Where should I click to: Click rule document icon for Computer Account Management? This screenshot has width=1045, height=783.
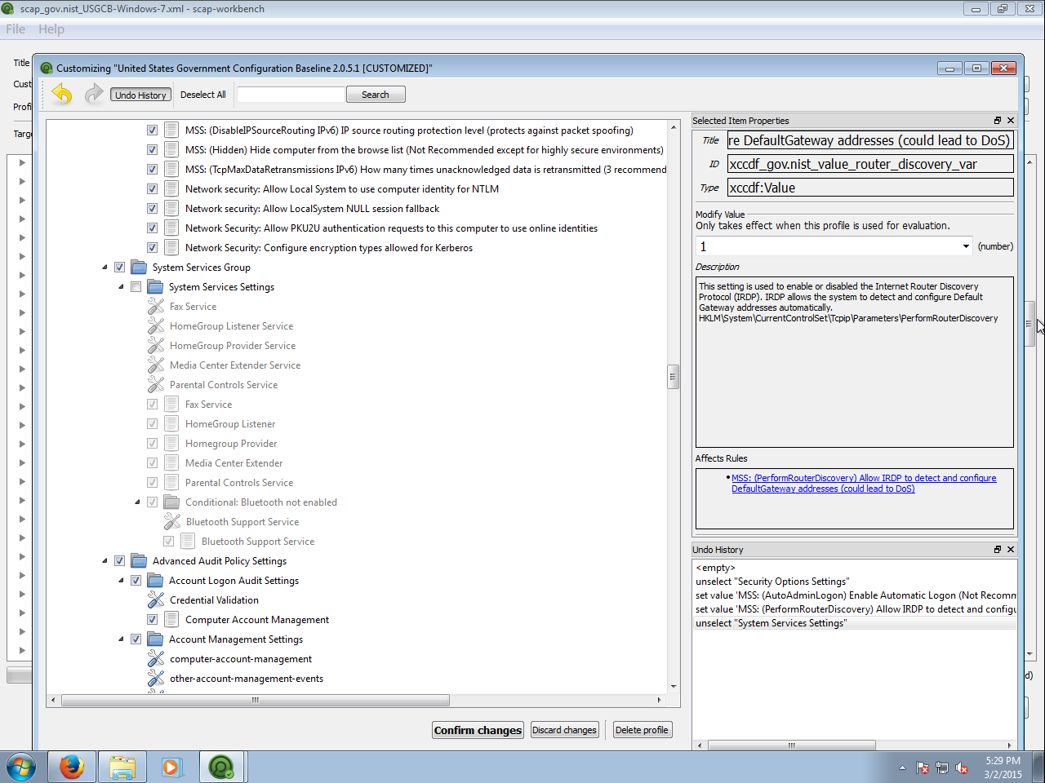(171, 620)
